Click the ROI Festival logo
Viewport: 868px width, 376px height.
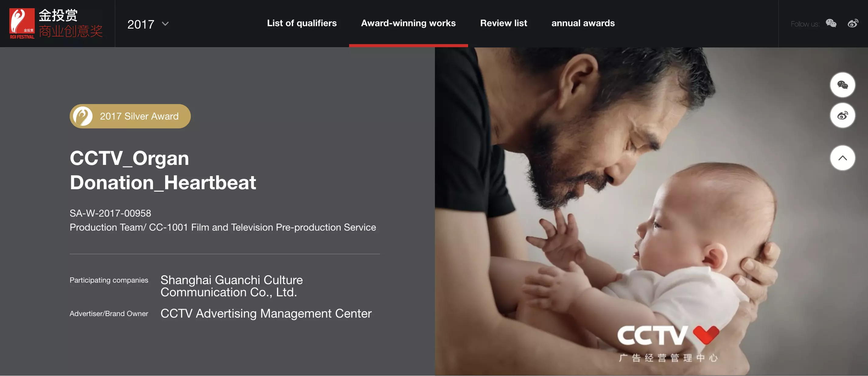click(56, 24)
